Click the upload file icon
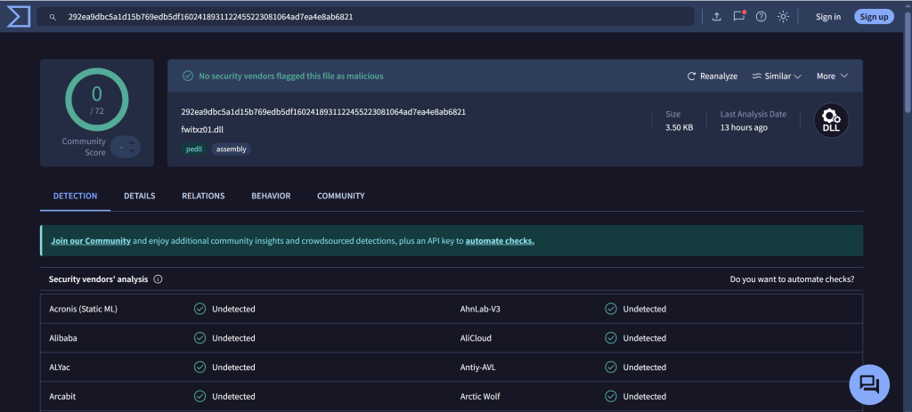The width and height of the screenshot is (912, 412). pos(717,17)
